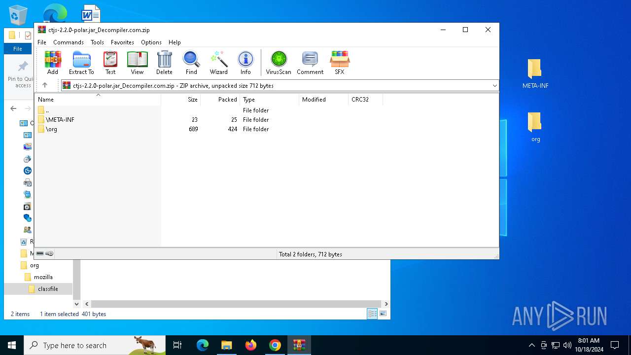Show archive Info icon

point(245,63)
